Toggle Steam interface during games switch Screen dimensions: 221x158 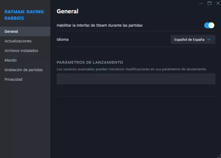[x=209, y=25]
